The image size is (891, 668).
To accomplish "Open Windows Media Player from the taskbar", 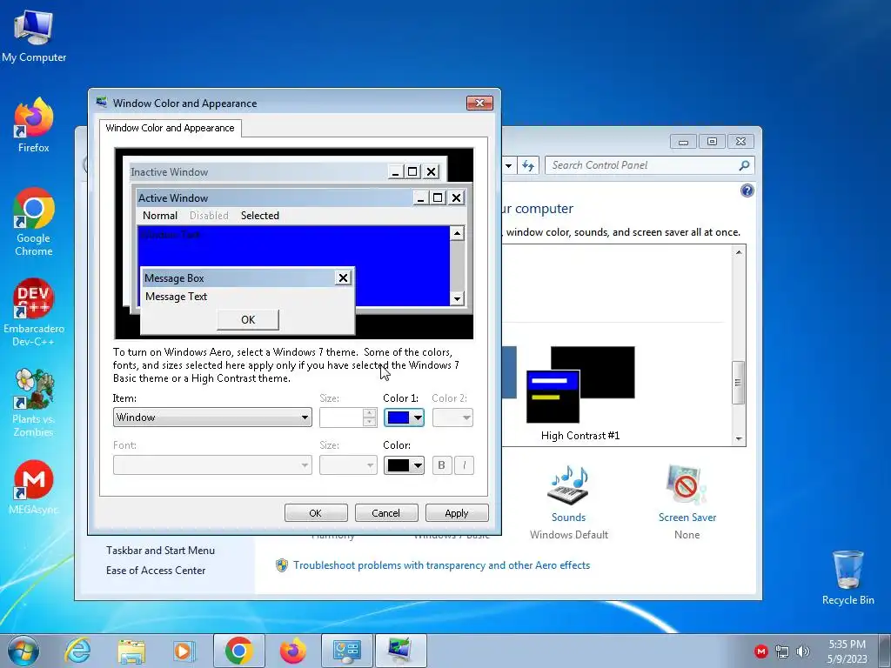I will (184, 651).
